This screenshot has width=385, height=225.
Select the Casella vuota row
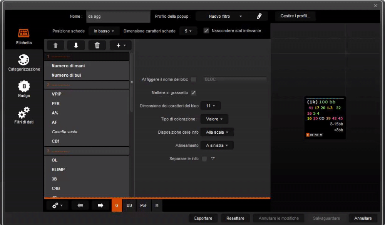point(86,132)
